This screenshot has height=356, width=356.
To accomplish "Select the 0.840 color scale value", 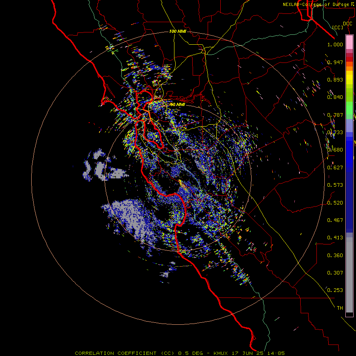I will tap(335, 97).
